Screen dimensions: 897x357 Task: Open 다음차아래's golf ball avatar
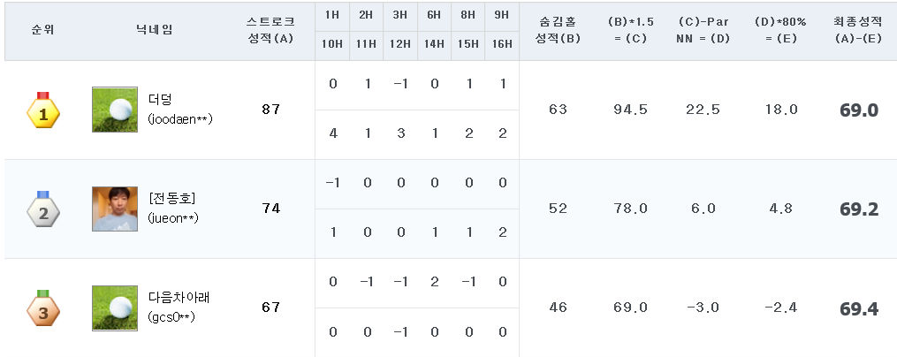(x=115, y=308)
